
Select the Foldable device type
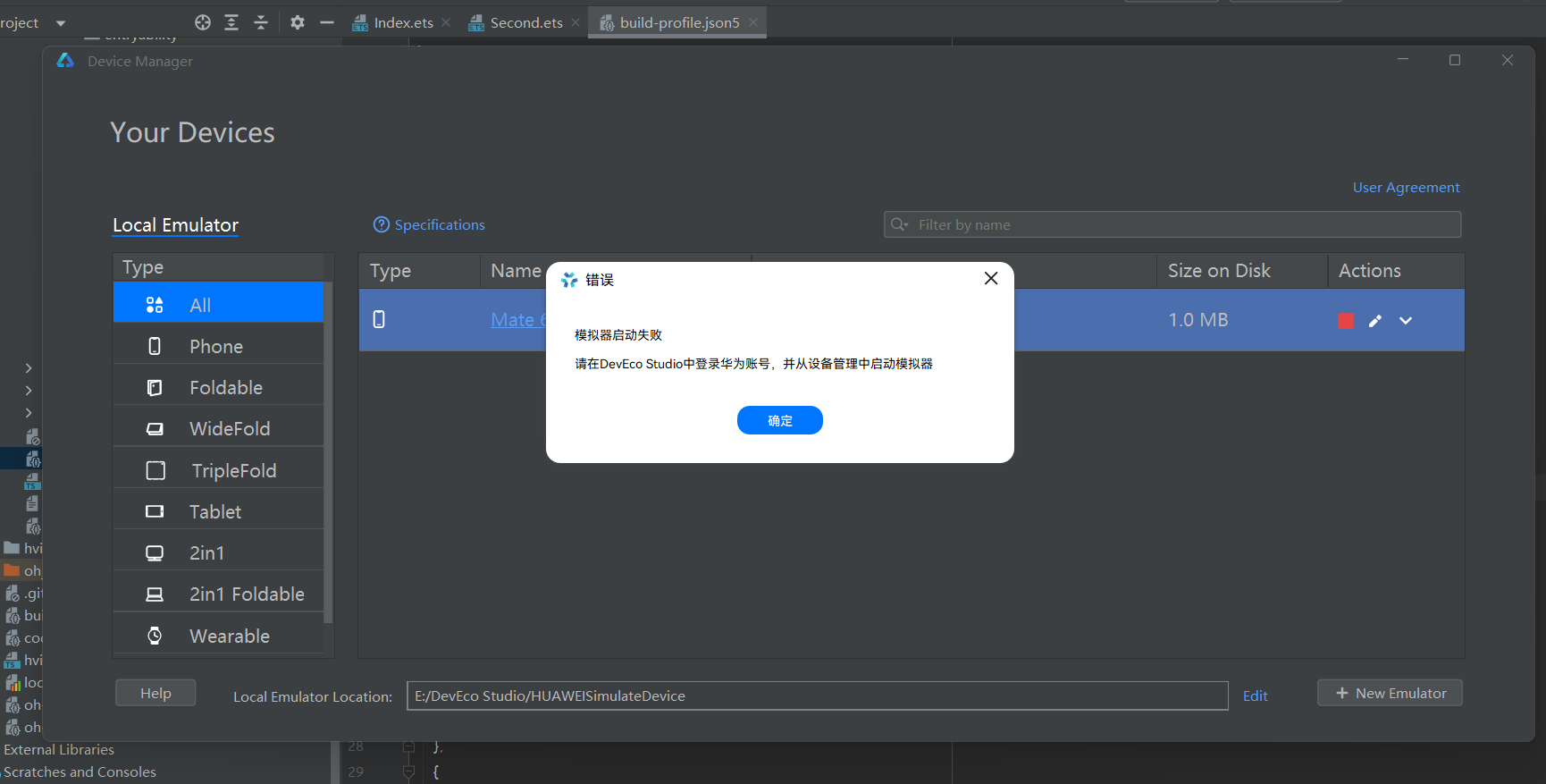218,387
